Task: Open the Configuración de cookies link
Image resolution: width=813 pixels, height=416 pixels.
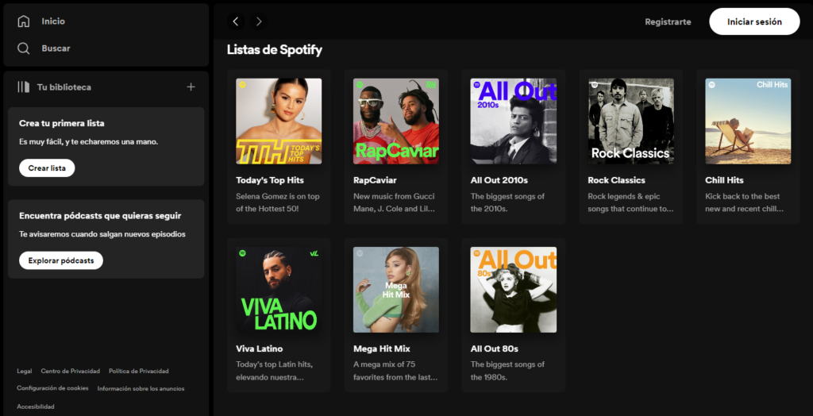Action: [52, 388]
